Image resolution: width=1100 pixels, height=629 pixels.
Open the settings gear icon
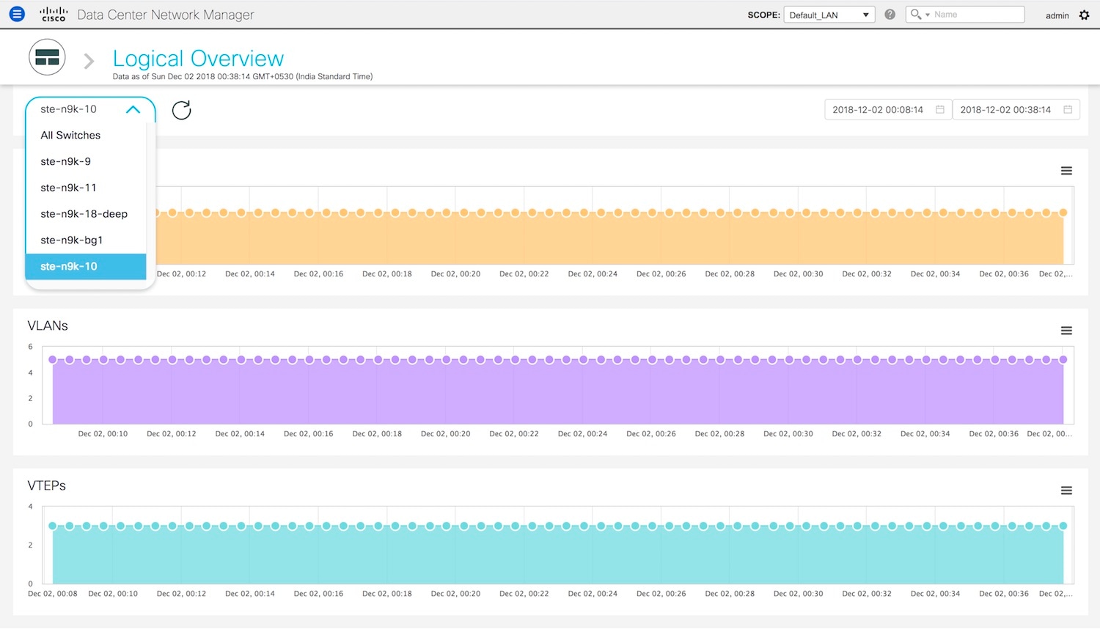pyautogui.click(x=1085, y=15)
